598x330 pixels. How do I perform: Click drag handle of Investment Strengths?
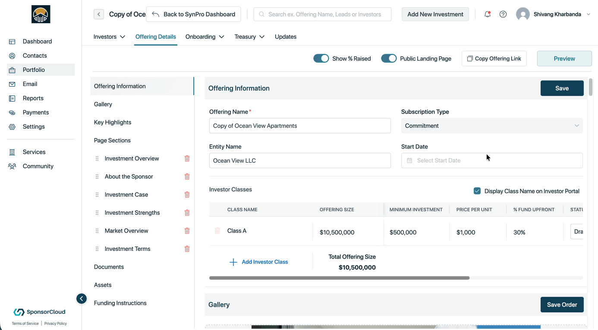[x=97, y=213]
